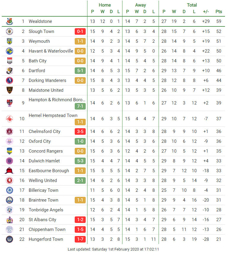Click the Pts column header
The height and width of the screenshot is (255, 228).
[x=219, y=12]
